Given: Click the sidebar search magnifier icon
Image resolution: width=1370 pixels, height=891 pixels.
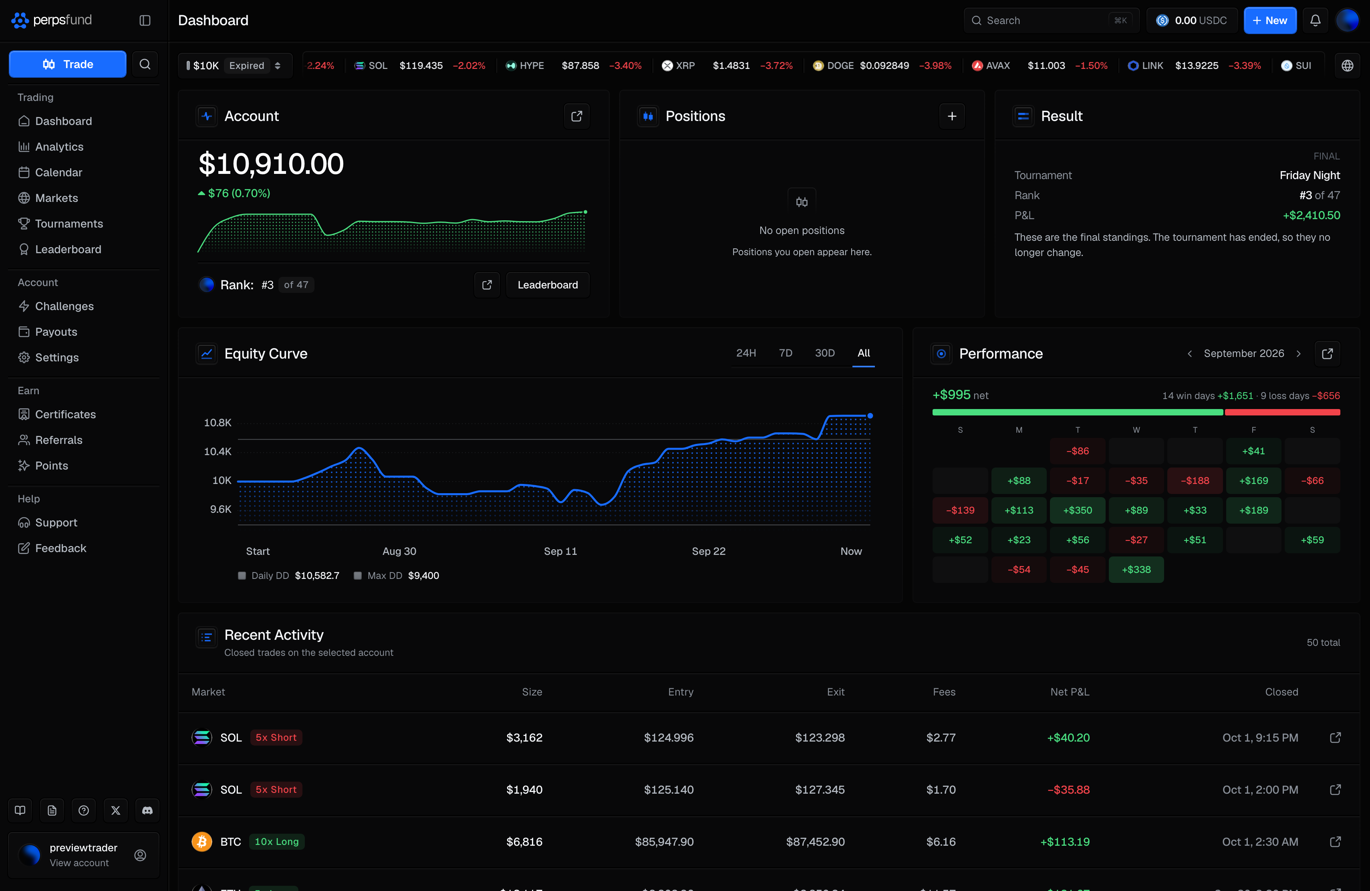Looking at the screenshot, I should coord(145,64).
